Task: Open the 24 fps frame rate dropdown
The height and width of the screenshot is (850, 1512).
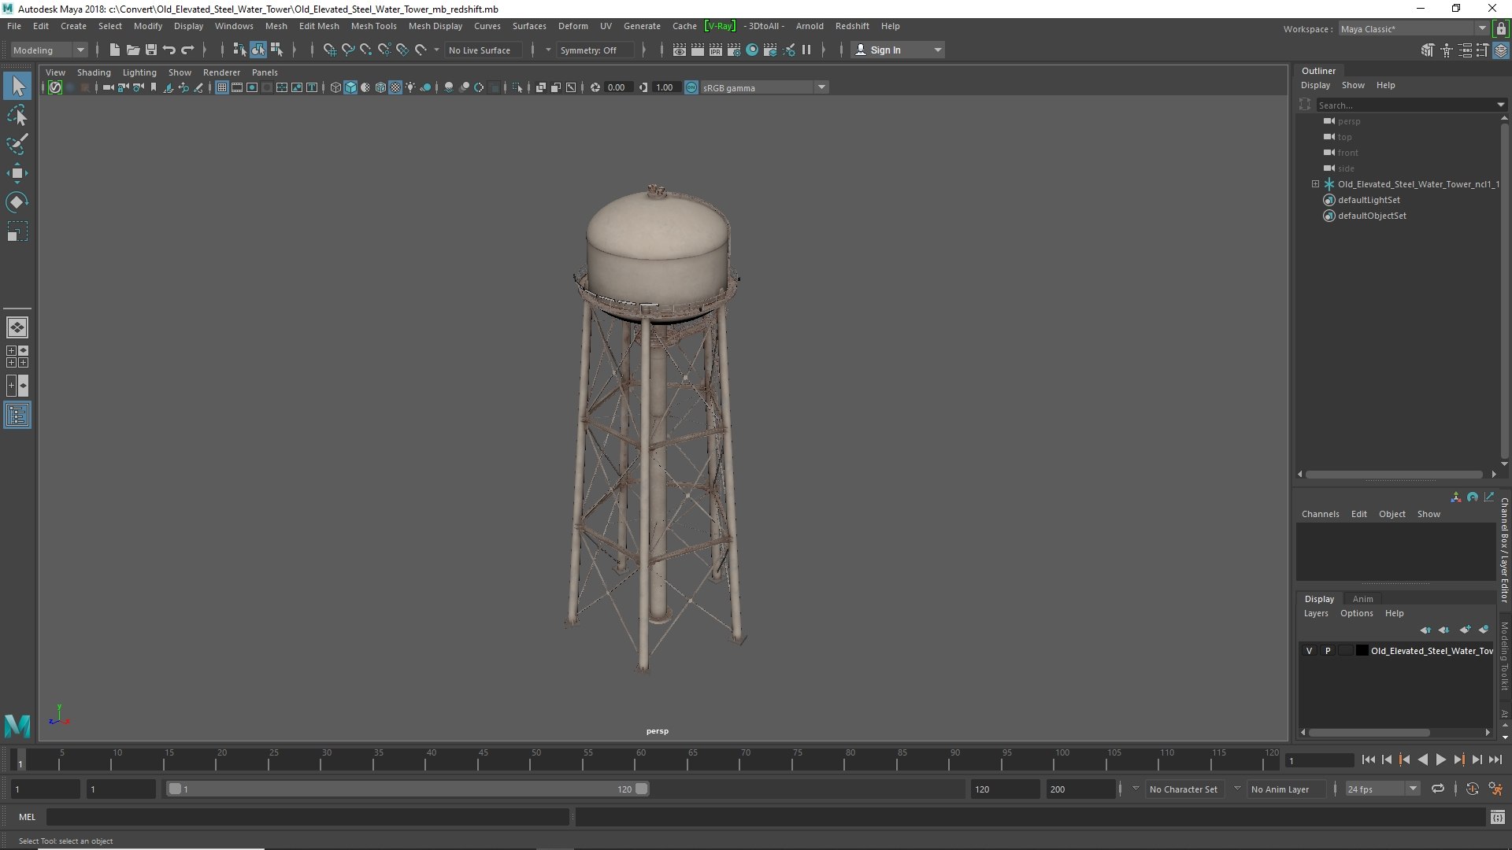Action: tap(1382, 789)
